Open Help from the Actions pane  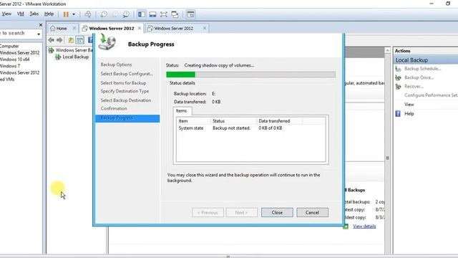pyautogui.click(x=409, y=114)
